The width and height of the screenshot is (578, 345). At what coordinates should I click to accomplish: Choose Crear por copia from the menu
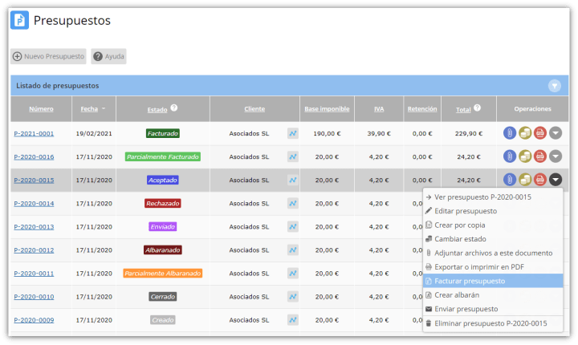coord(493,225)
